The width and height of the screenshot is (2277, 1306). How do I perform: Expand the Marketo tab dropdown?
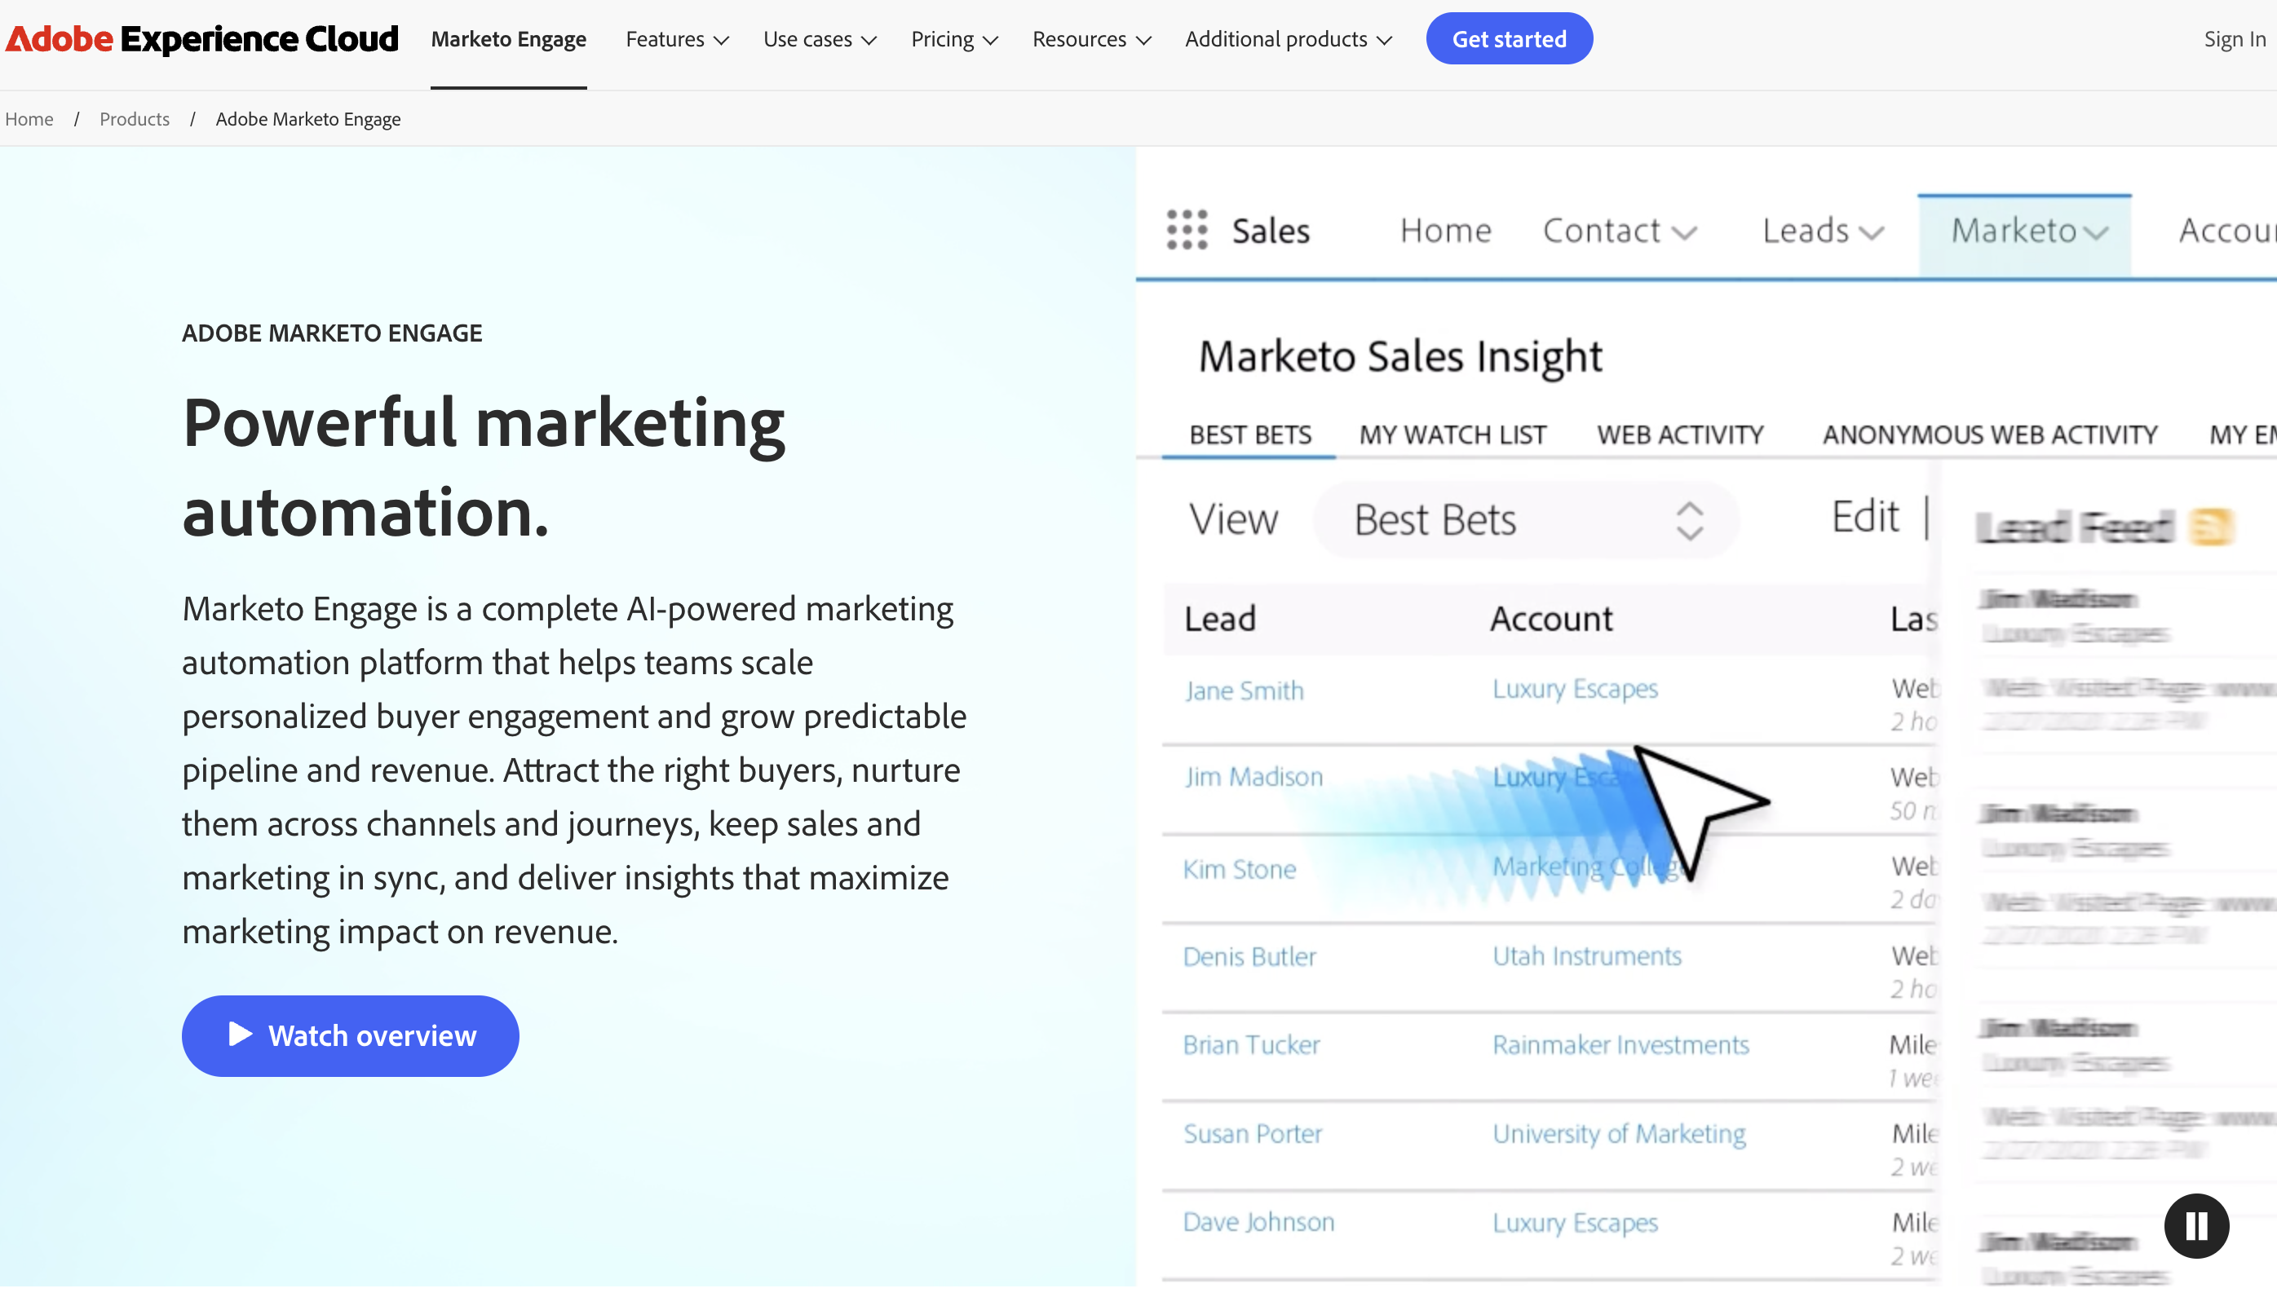(x=2025, y=235)
